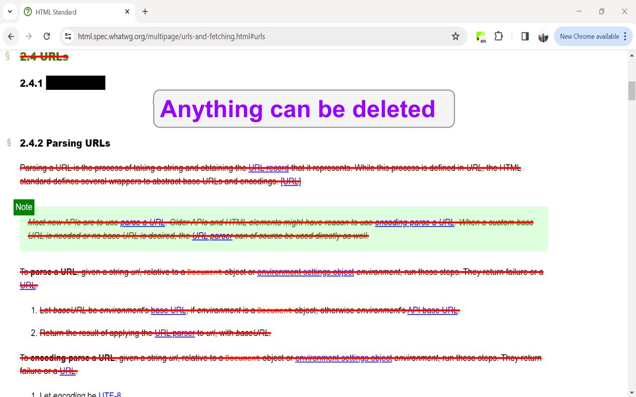Bookmark this page with the star

tap(455, 36)
